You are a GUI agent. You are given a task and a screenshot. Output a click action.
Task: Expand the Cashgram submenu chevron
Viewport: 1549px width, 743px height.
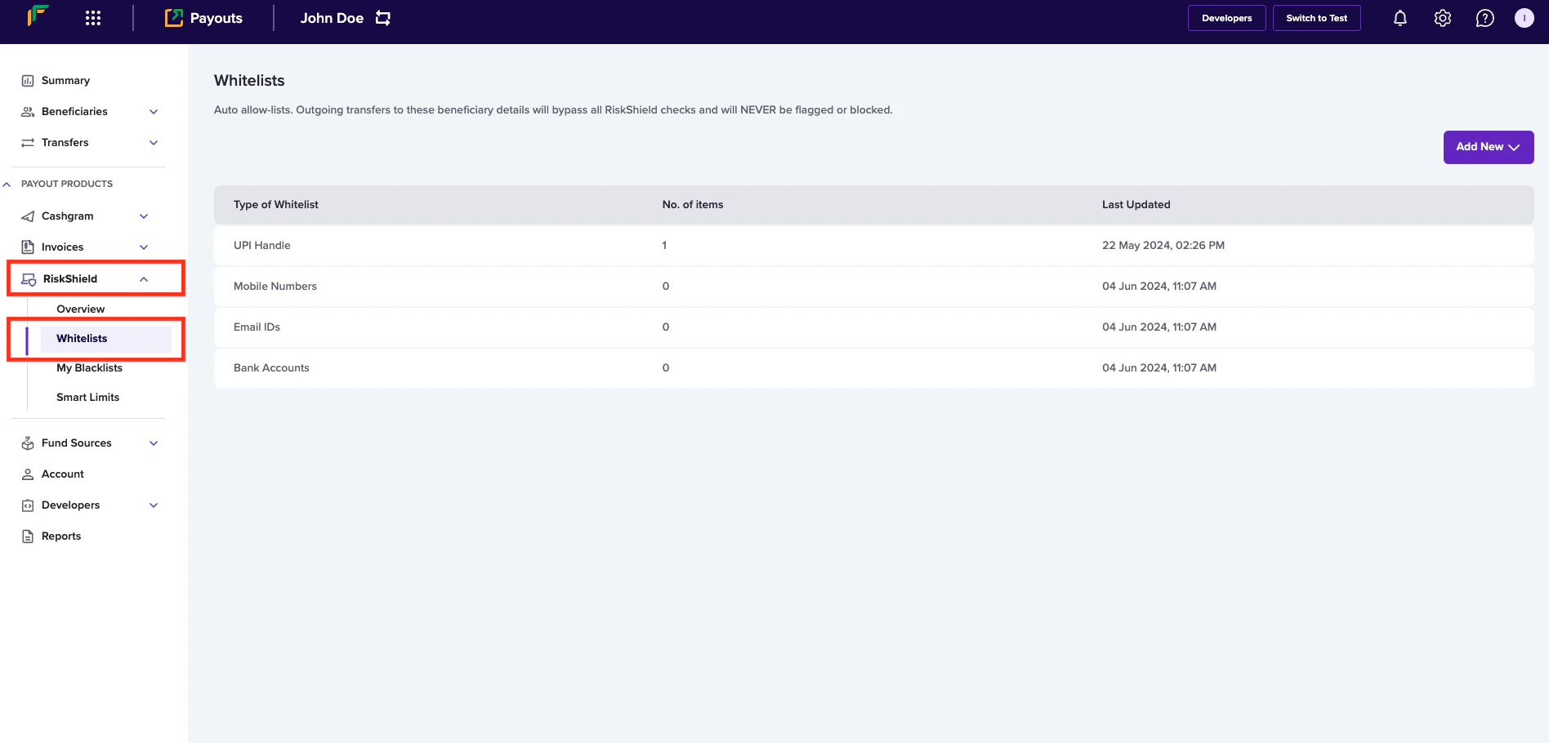pyautogui.click(x=144, y=216)
